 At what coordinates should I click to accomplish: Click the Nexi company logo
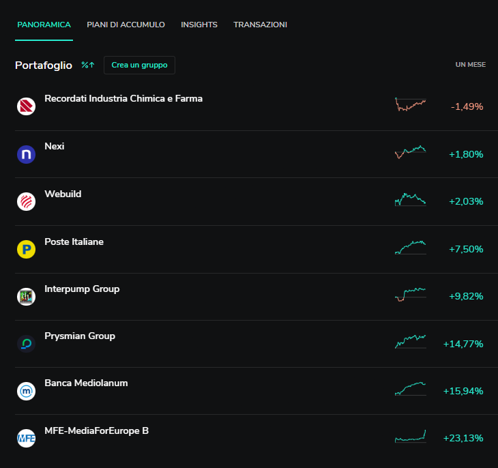click(26, 154)
